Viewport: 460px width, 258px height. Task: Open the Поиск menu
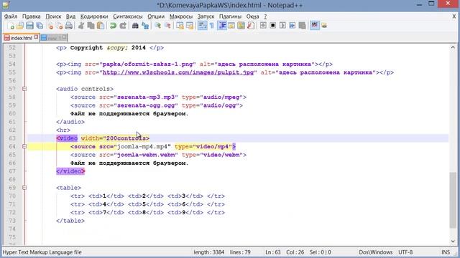click(x=53, y=16)
